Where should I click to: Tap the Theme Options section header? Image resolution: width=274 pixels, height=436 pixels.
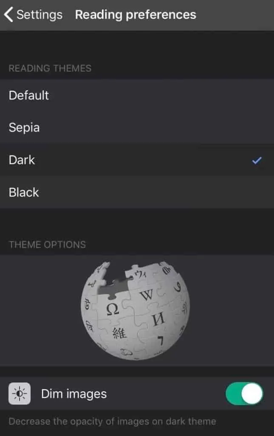click(x=48, y=244)
